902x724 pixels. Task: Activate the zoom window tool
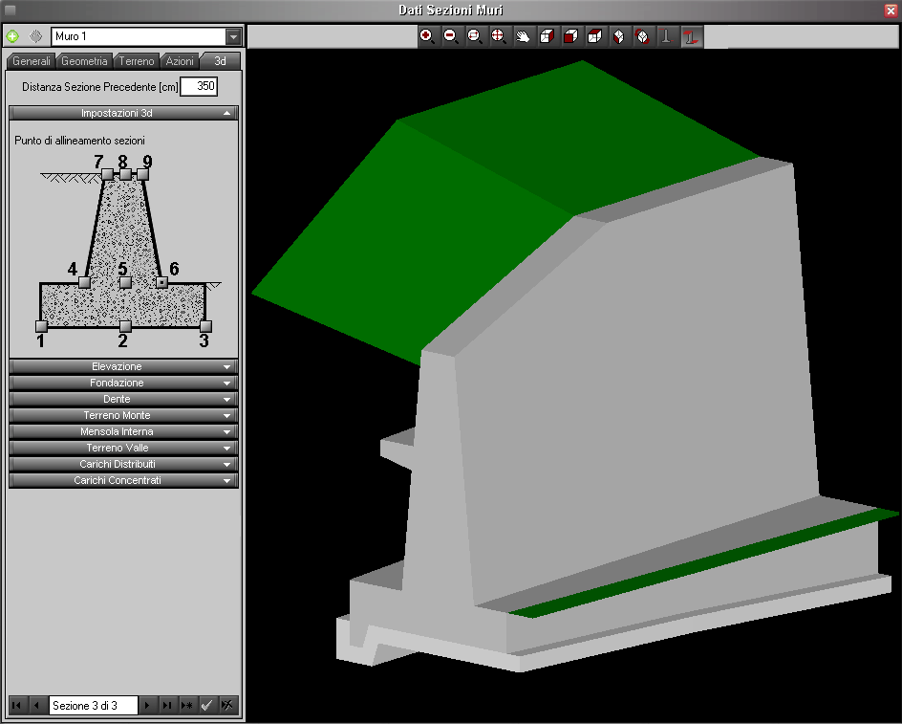tap(475, 36)
